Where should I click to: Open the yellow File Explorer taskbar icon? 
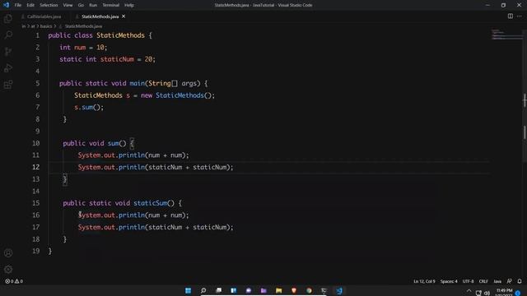278,290
